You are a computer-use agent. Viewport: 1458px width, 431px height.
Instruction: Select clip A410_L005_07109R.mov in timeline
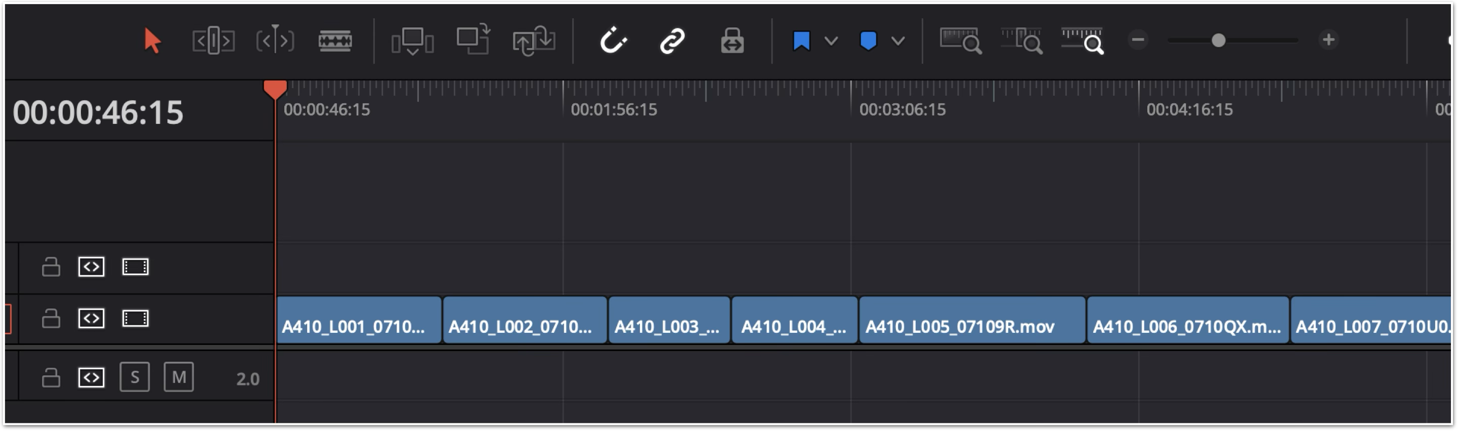[972, 320]
